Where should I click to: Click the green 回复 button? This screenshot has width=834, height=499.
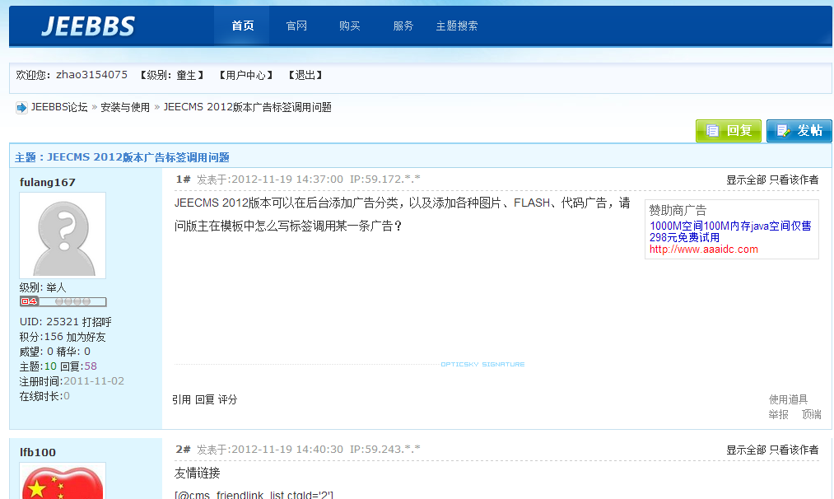click(729, 131)
